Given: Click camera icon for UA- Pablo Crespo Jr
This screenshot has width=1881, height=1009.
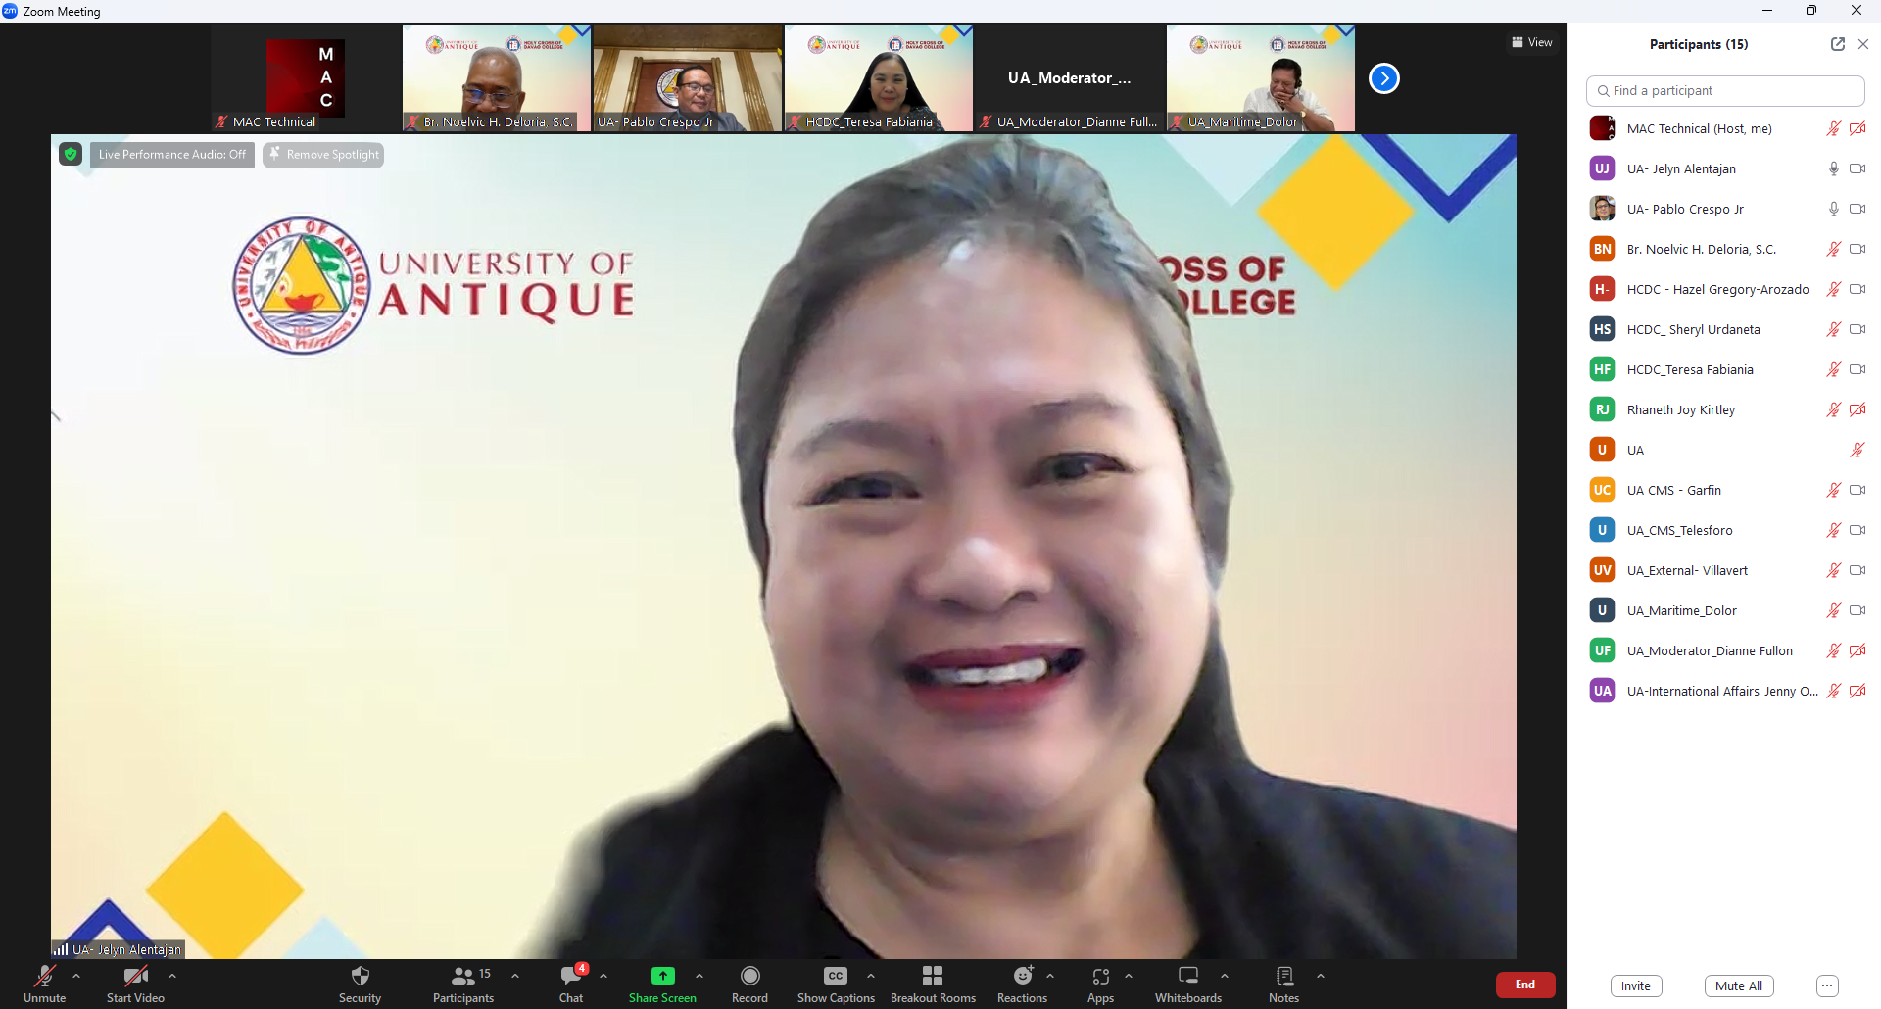Looking at the screenshot, I should 1857,209.
